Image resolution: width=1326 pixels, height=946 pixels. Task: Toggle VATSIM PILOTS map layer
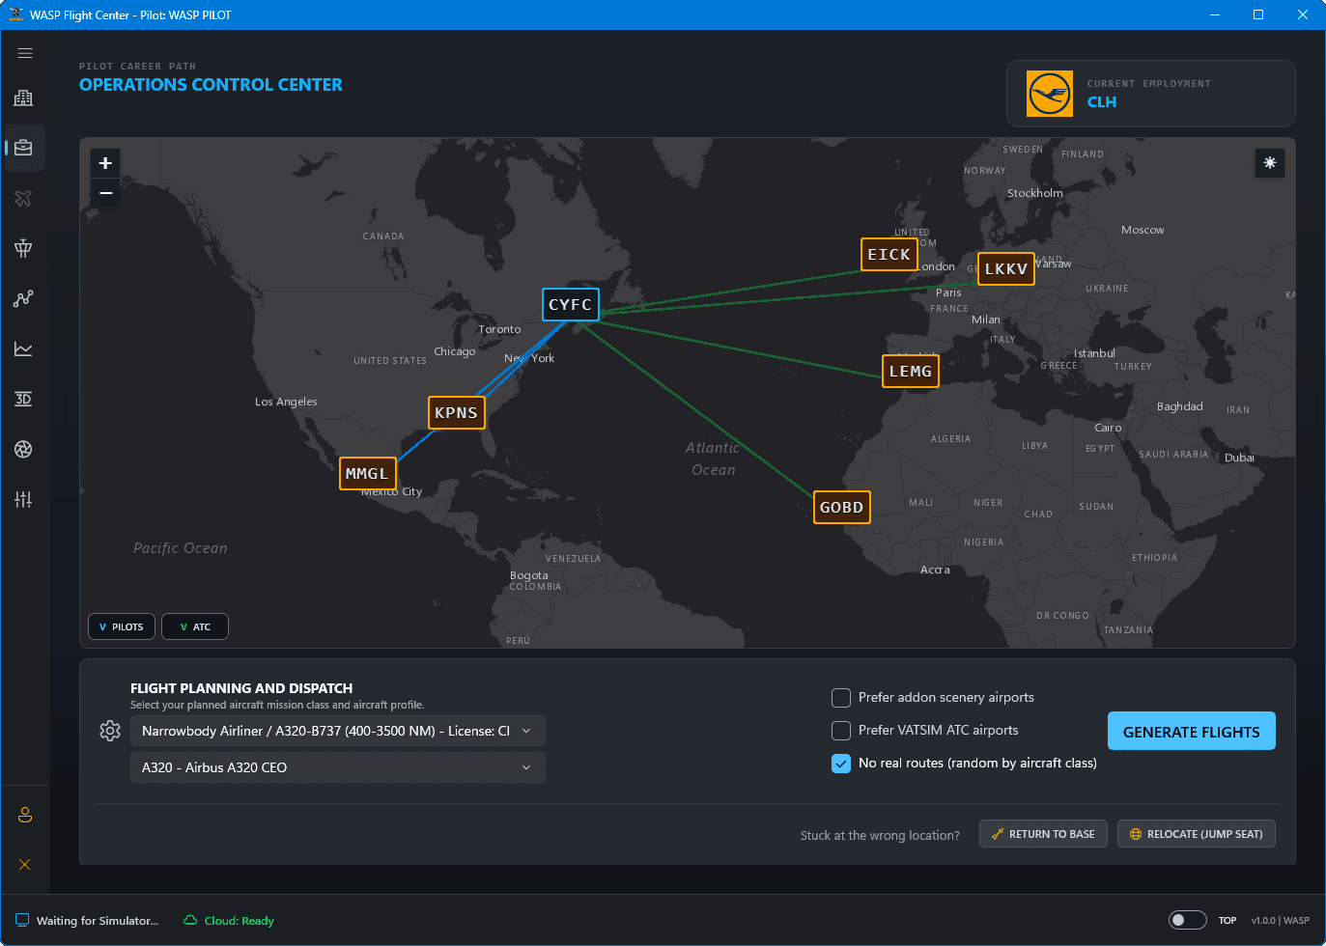(122, 626)
